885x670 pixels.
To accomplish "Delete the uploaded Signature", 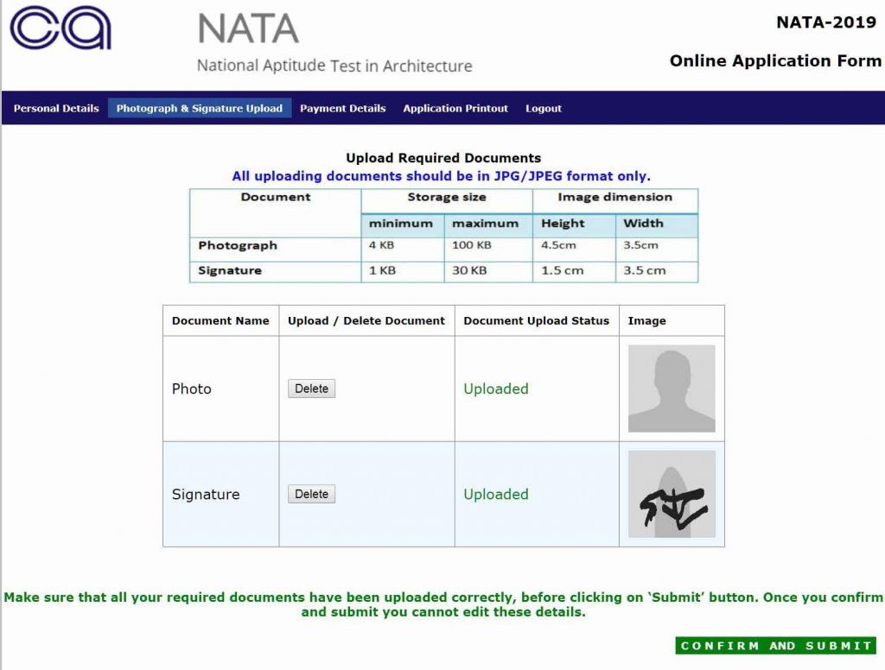I will point(310,493).
